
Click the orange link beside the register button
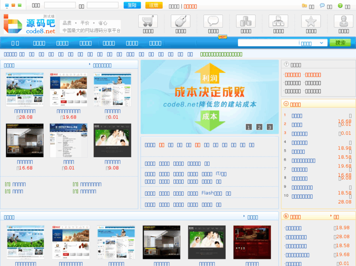[x=190, y=6]
